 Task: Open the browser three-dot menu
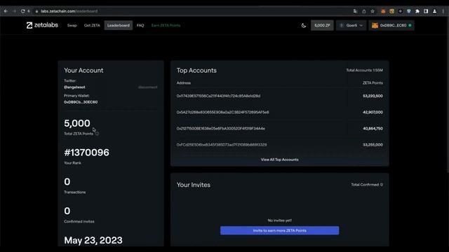(x=443, y=11)
